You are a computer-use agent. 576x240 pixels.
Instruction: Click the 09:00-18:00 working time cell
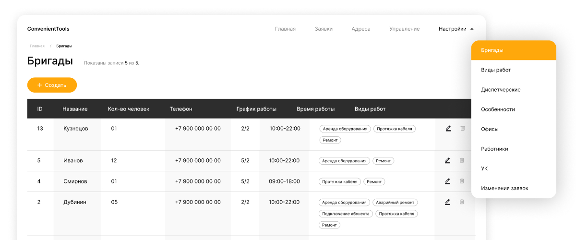pyautogui.click(x=285, y=181)
